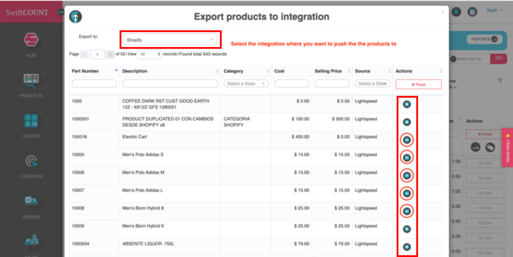Click the export dialog logo icon
This screenshot has width=513, height=257.
coord(75,17)
